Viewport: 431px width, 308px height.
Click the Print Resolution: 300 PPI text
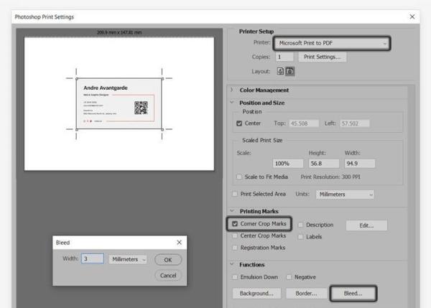tap(330, 177)
